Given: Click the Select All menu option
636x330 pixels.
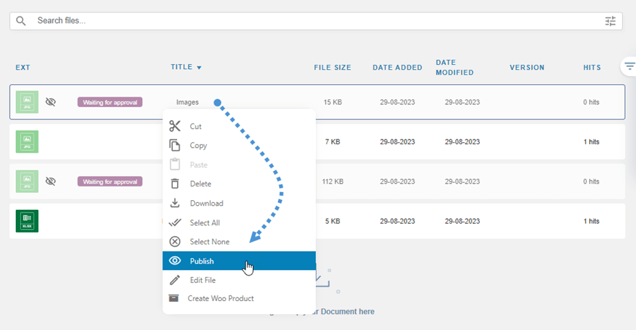Looking at the screenshot, I should point(205,222).
